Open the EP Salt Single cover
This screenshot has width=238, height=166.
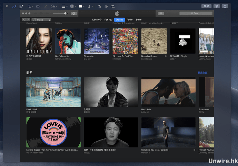183,41
